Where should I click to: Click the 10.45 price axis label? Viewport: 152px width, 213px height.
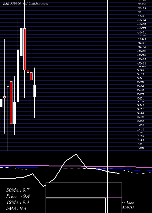[142, 54]
